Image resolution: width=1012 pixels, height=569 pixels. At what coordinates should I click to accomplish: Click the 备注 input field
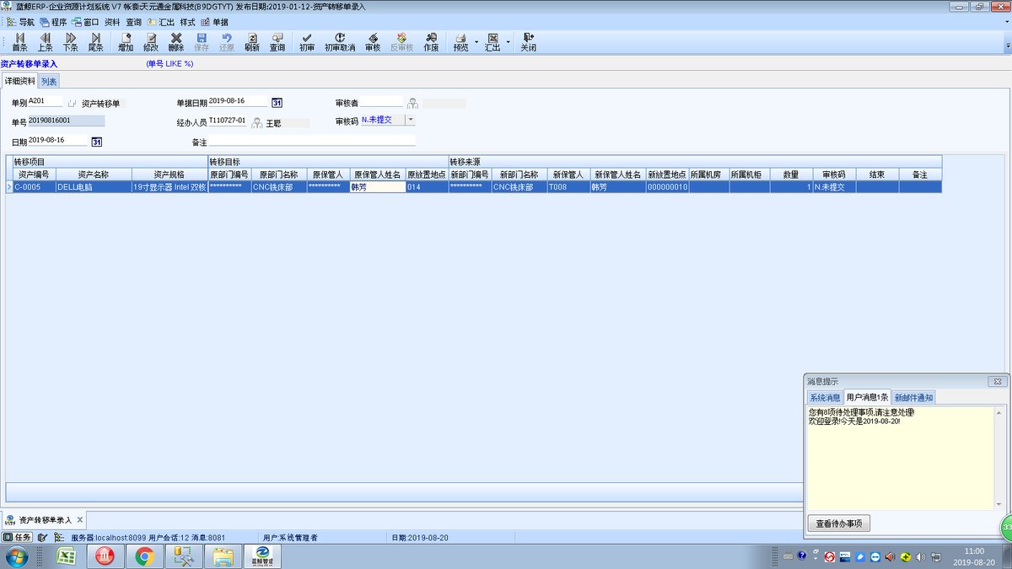coord(312,141)
